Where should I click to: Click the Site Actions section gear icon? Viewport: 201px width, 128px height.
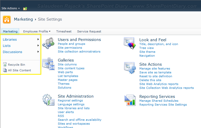(130, 68)
